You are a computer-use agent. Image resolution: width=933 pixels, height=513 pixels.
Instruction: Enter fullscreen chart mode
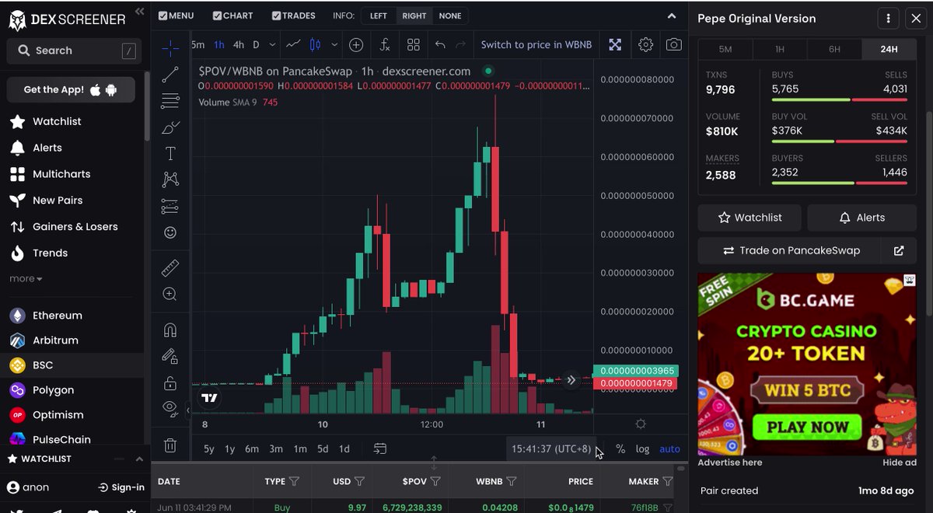click(615, 45)
